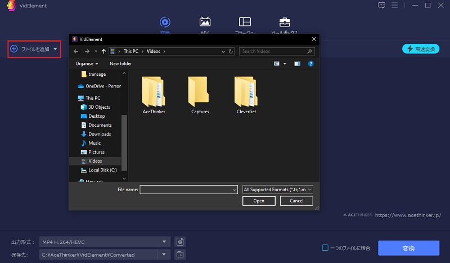Screen dimensions: 450x263
Task: Open Documents in sidebar
Action: (96, 125)
